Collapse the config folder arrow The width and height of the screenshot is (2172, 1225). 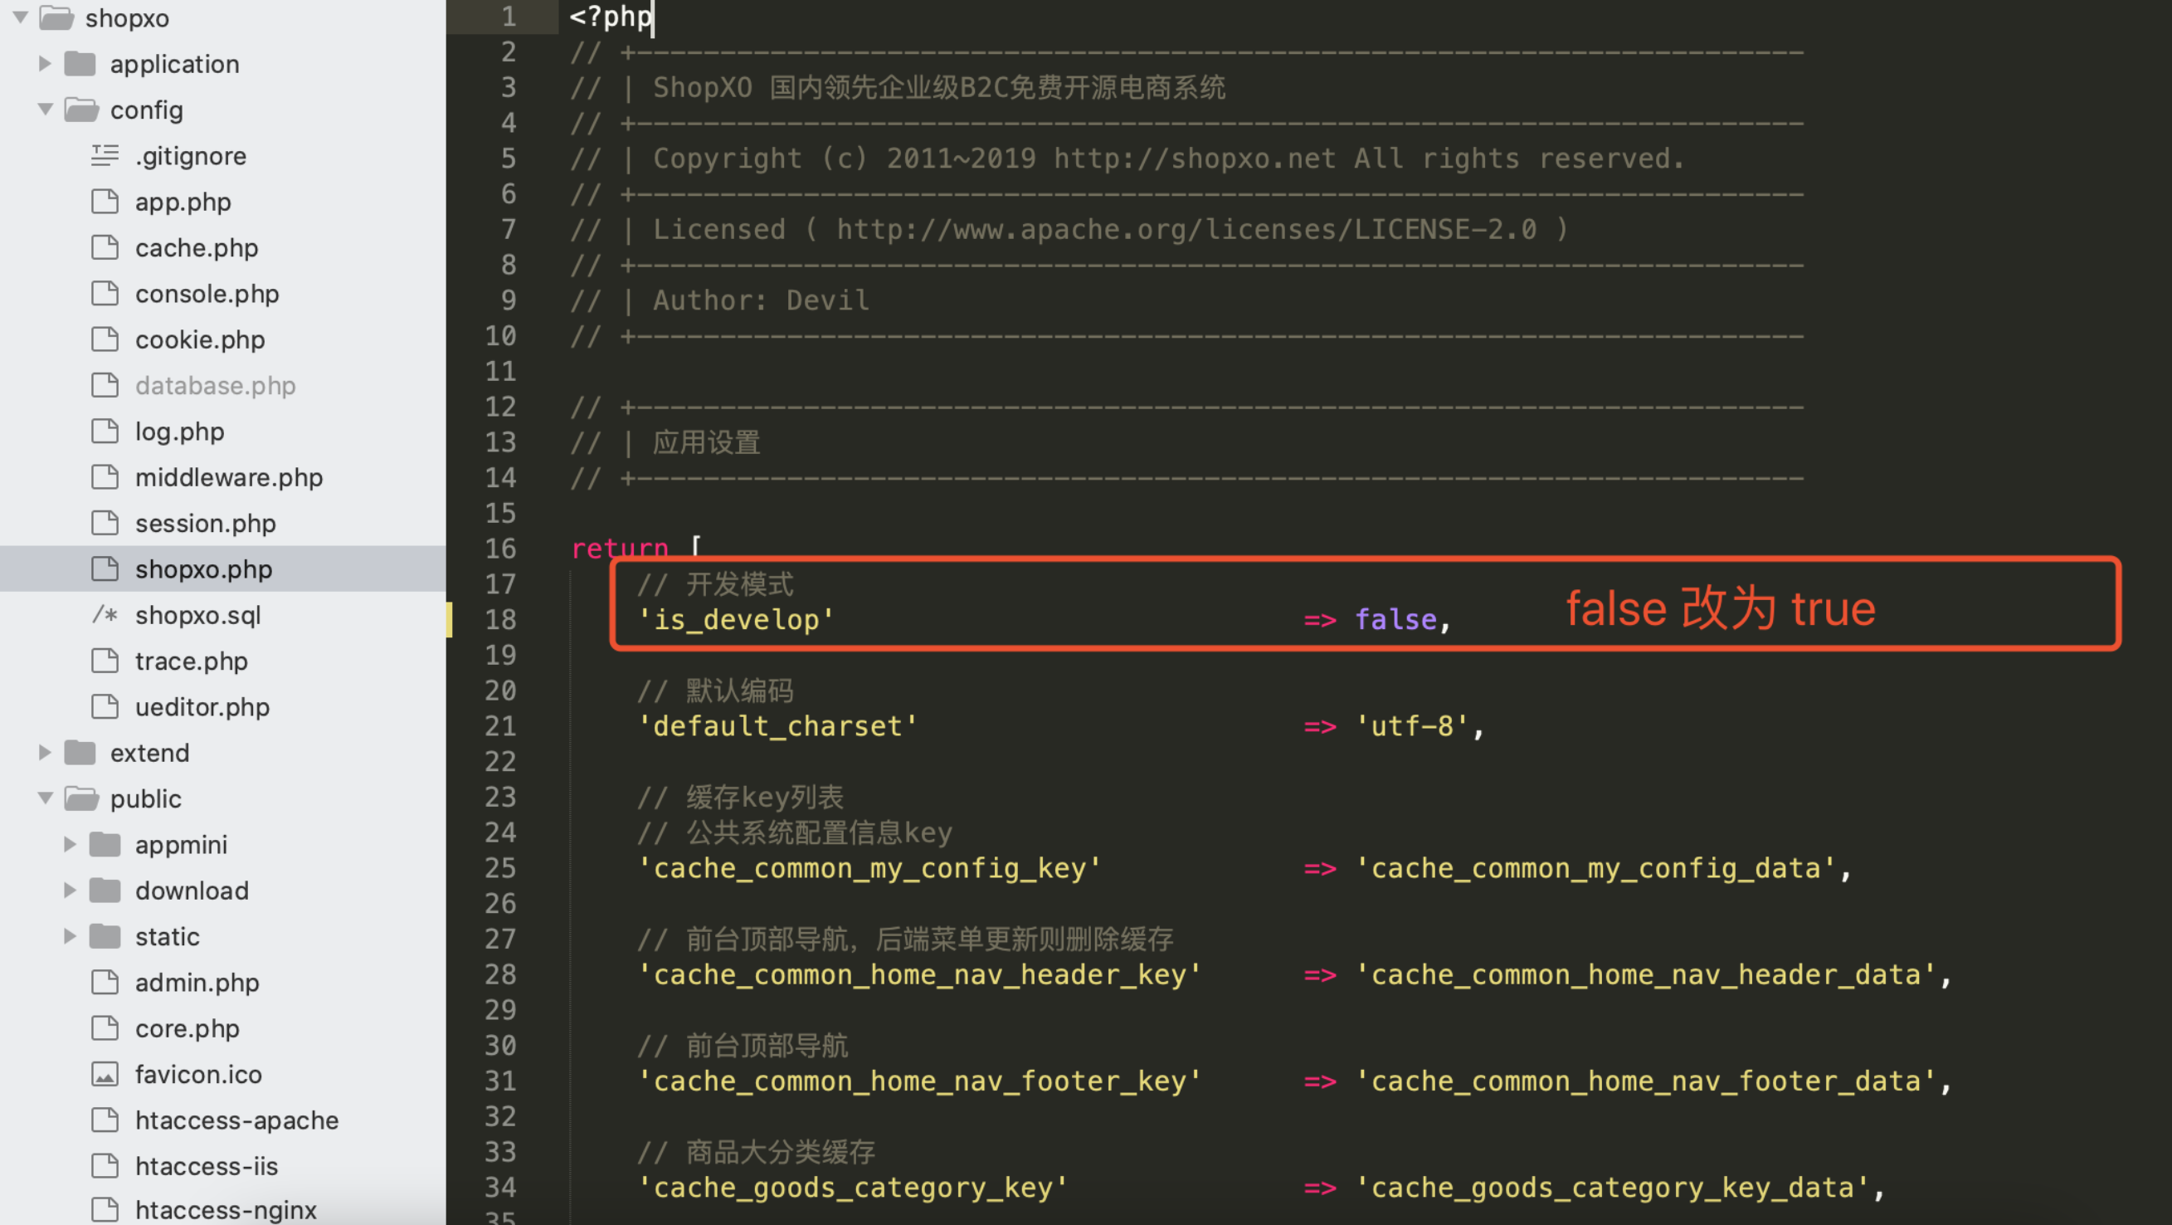tap(46, 109)
